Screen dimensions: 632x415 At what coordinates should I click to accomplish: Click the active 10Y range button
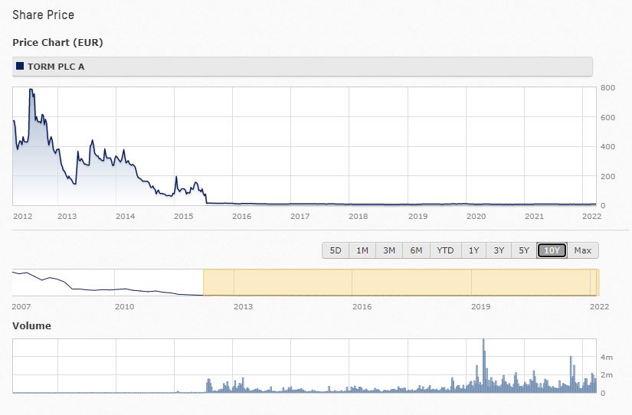552,250
